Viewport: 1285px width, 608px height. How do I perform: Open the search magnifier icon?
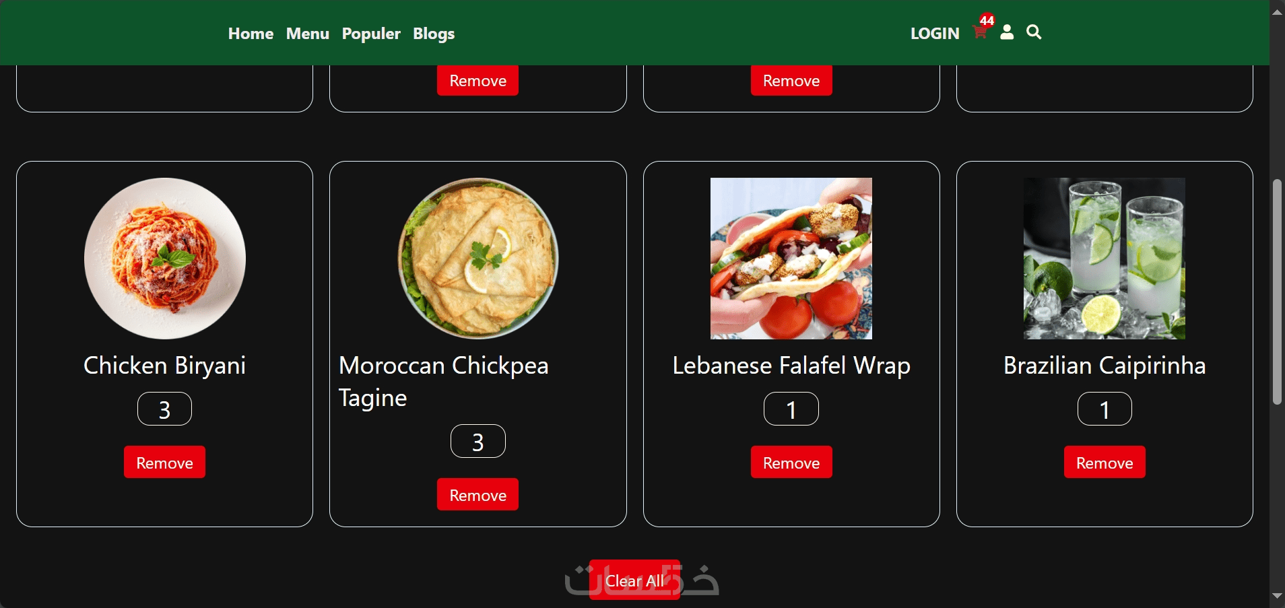point(1034,32)
